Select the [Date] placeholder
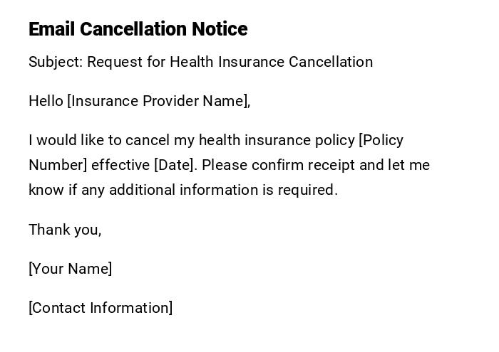The height and width of the screenshot is (352, 499). tap(174, 165)
